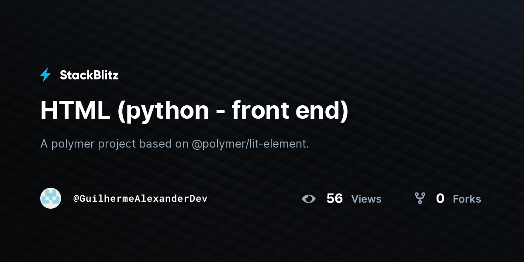
Task: Click the eye icon beside view count
Action: (309, 199)
